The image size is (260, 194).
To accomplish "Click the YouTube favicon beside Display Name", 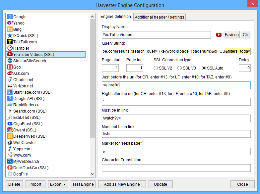I will pos(219,35).
